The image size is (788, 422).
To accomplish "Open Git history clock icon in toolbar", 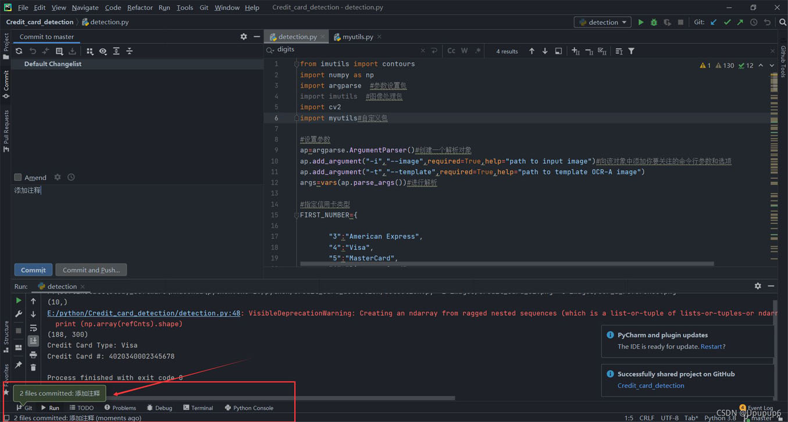I will tap(754, 22).
